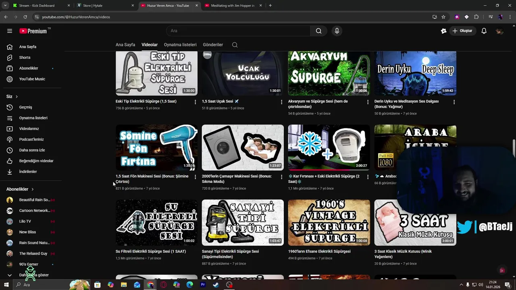516x290 pixels.
Task: Focus the YouTube Ara search field
Action: (x=238, y=31)
